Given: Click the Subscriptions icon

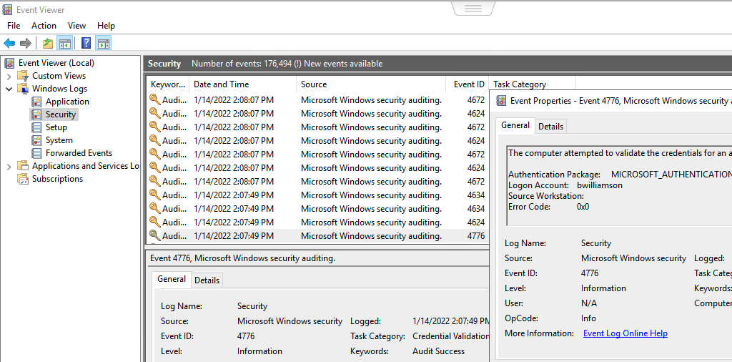Looking at the screenshot, I should point(22,179).
